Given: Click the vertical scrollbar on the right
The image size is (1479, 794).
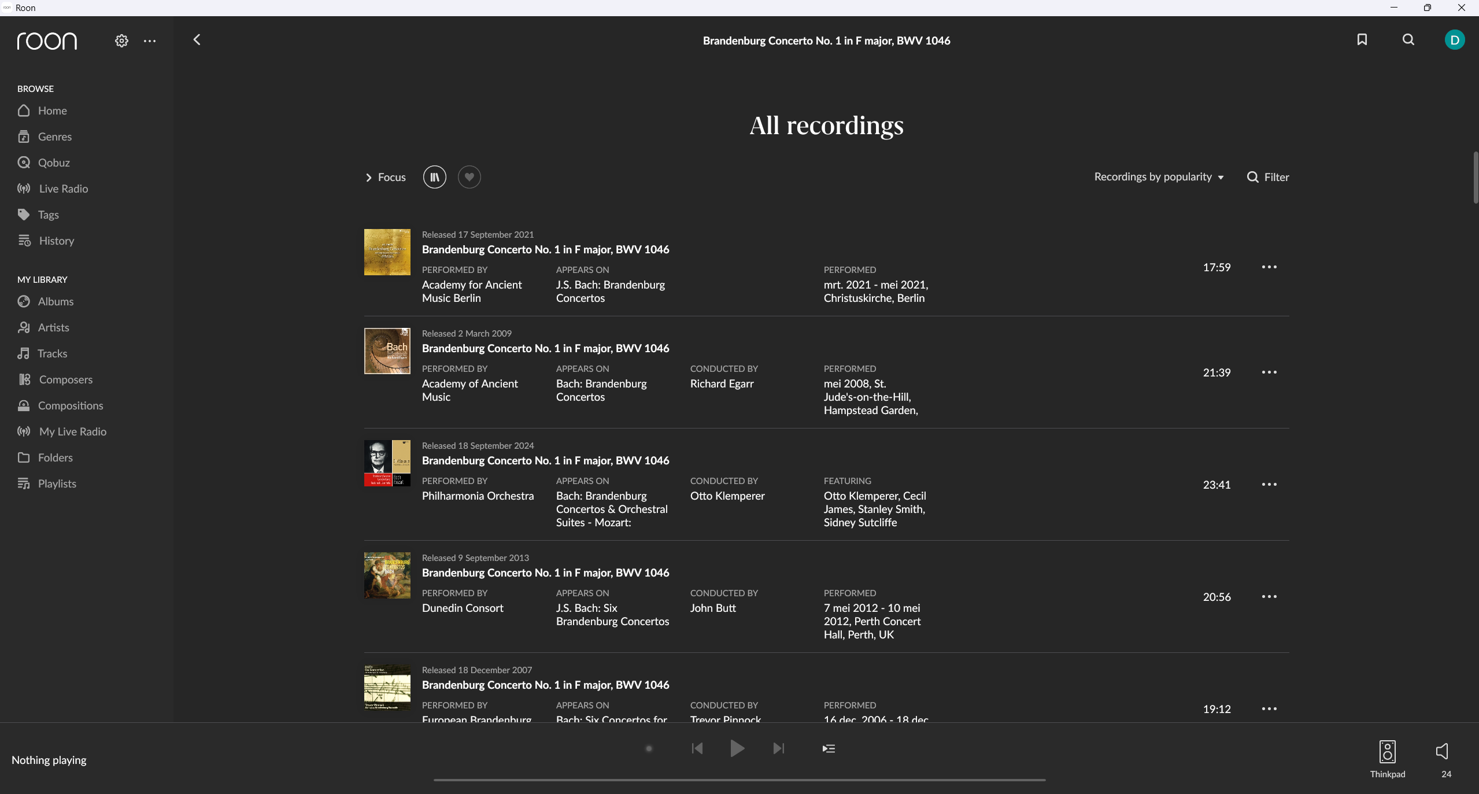Looking at the screenshot, I should coord(1475,177).
